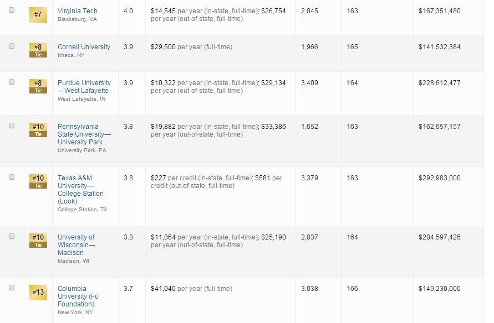Click the #10 Tie badge for Pennsylvania State

tap(38, 130)
